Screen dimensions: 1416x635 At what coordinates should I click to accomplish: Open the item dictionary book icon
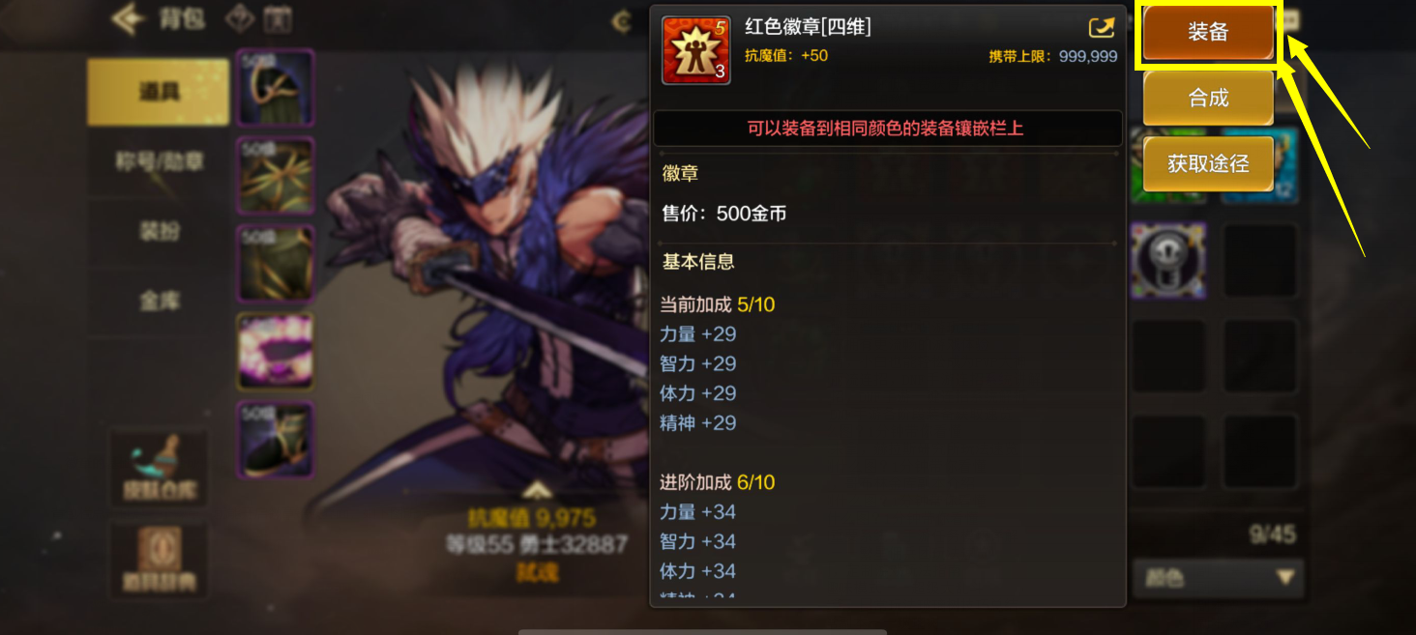point(160,561)
